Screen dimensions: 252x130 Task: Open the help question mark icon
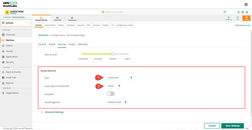coord(242,12)
